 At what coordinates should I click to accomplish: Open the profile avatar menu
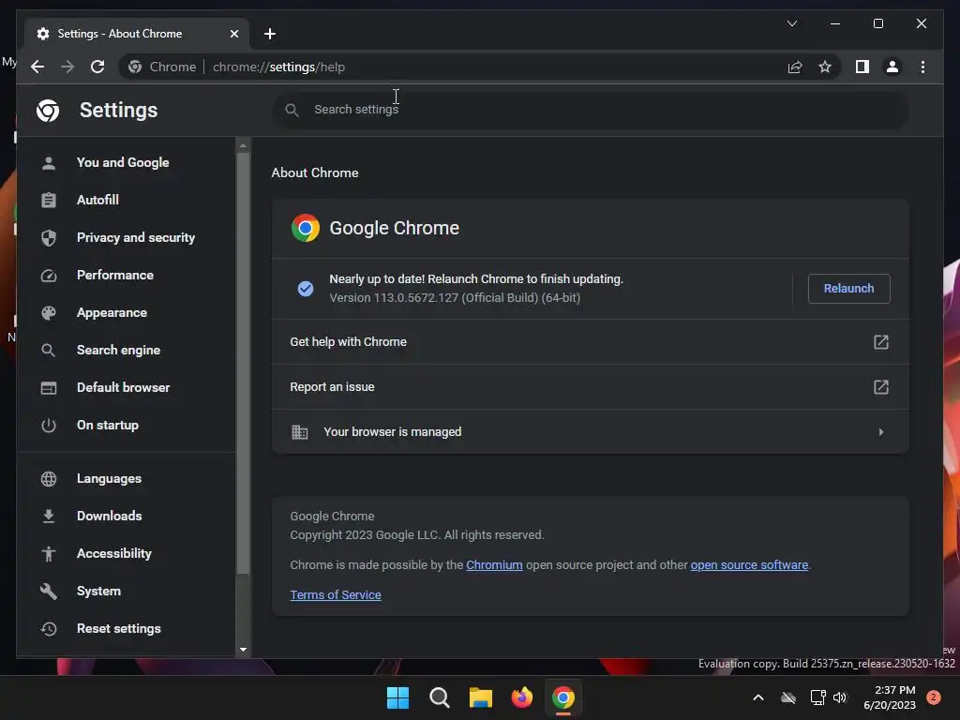tap(892, 67)
